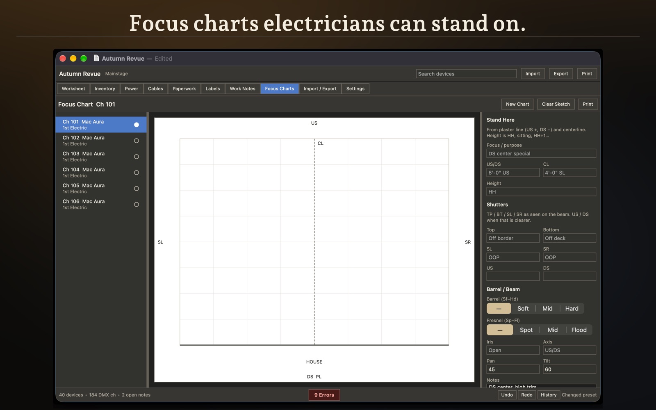Set Fresnel to Spot
Screen dimensions: 656x410
coord(526,330)
